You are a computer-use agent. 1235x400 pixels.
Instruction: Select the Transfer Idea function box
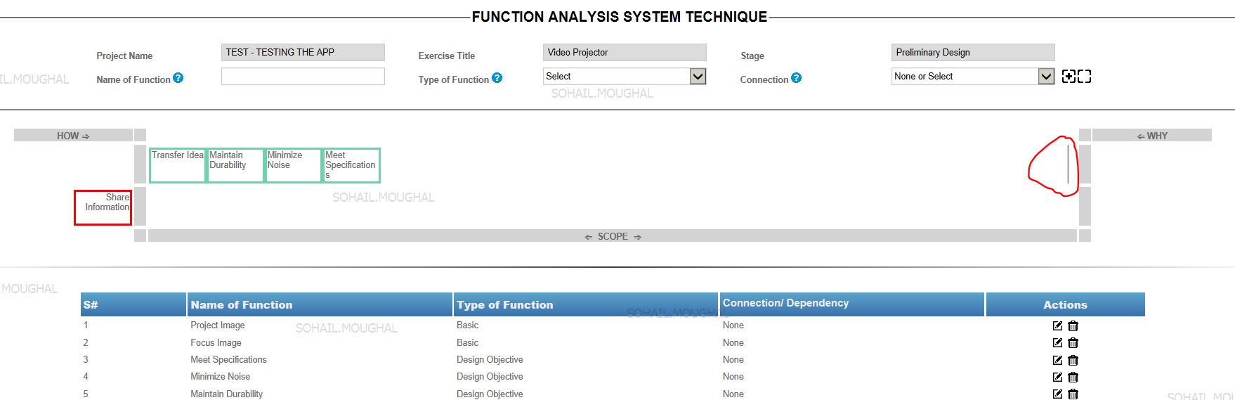(177, 165)
